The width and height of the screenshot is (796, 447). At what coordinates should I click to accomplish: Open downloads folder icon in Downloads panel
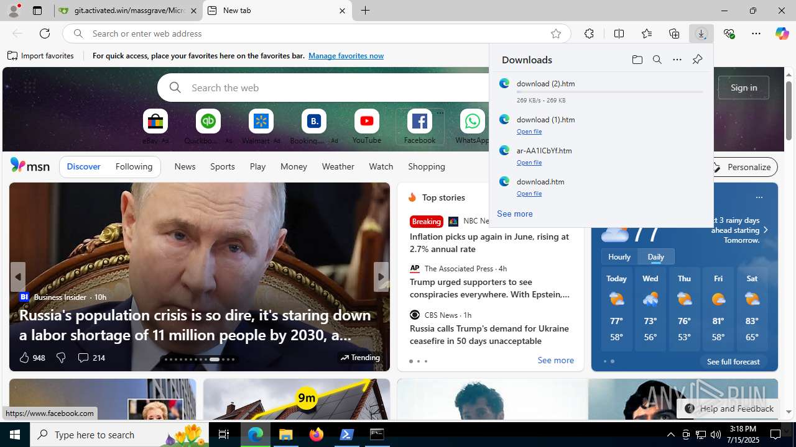click(x=637, y=60)
